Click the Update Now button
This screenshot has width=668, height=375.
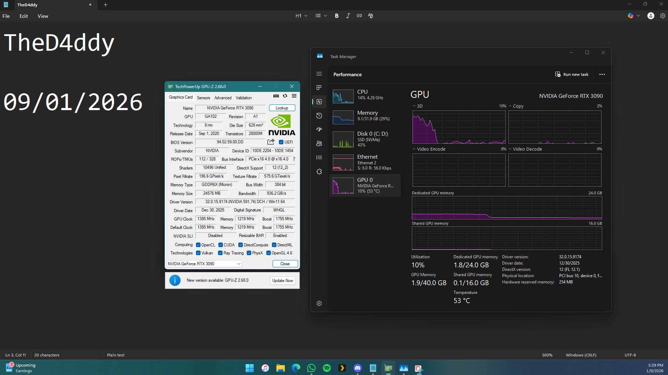(x=282, y=281)
